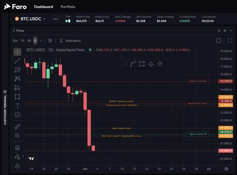Click the 72,500.0 orange price tag

point(225,97)
